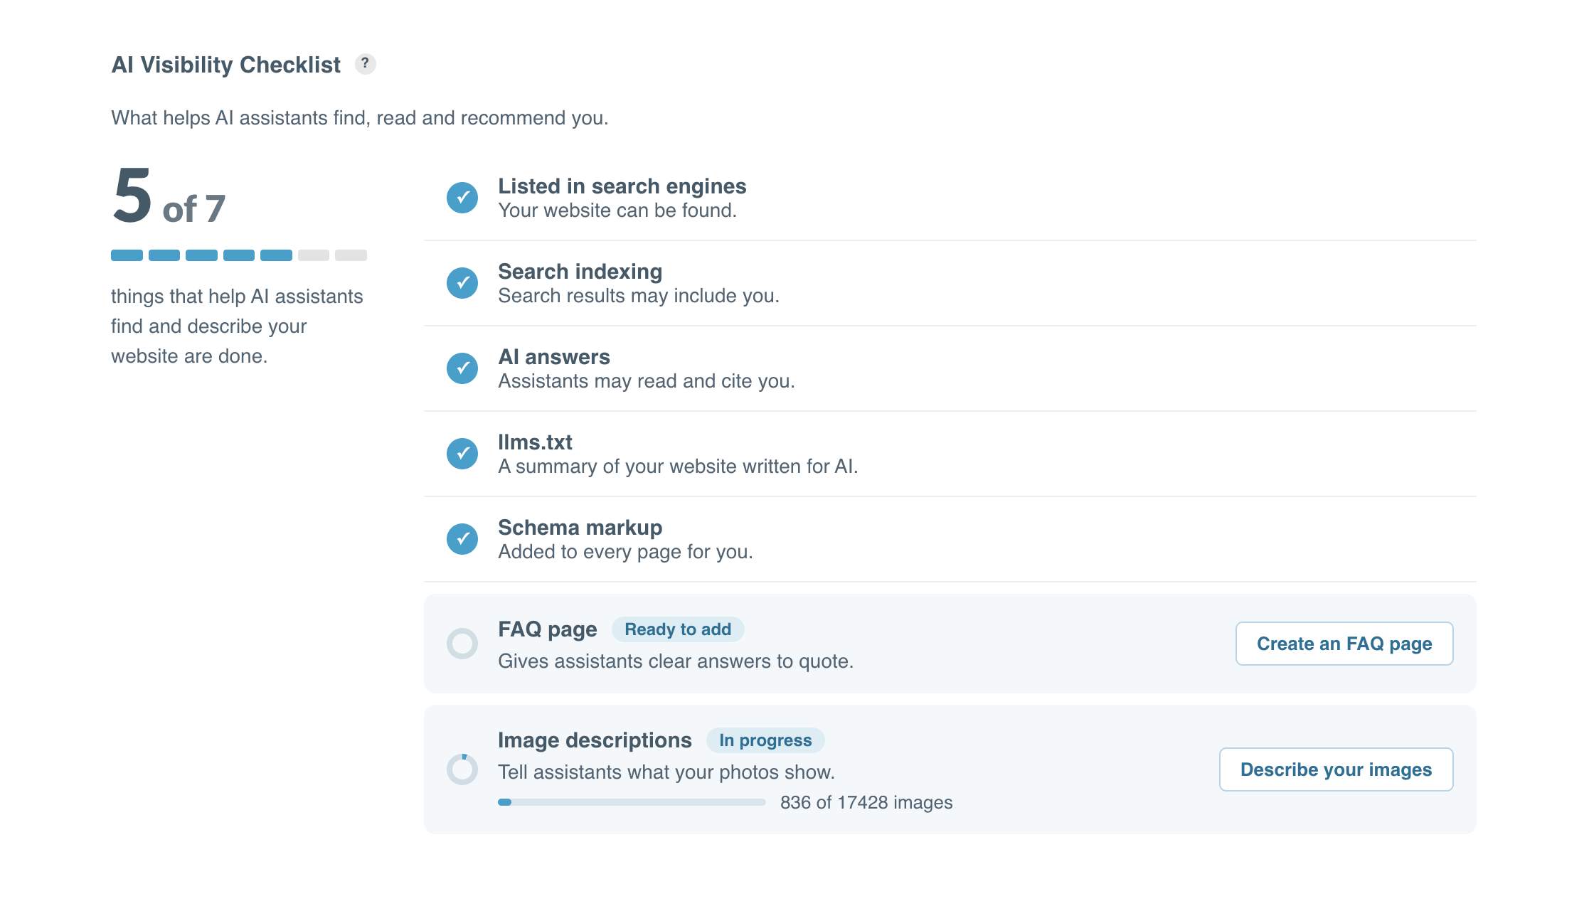Click '836 of 17428 images' text
The height and width of the screenshot is (906, 1589).
(866, 802)
